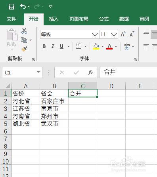
Task: Click the Enter checkmark formula bar icon
Action: 76,72
